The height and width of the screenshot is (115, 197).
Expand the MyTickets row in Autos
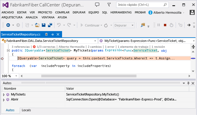pyautogui.click(x=4, y=95)
